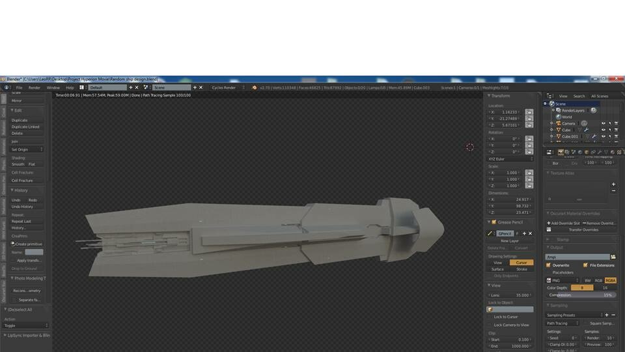Open the Constraints properties tab icon

[593, 152]
